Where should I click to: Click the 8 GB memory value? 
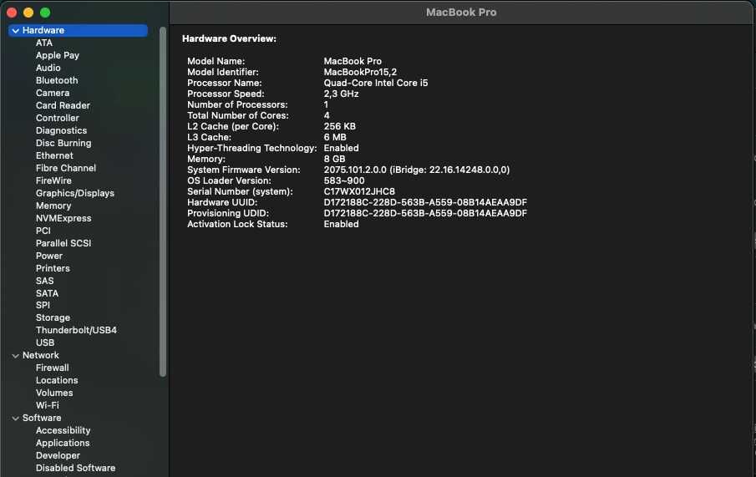[x=334, y=160]
